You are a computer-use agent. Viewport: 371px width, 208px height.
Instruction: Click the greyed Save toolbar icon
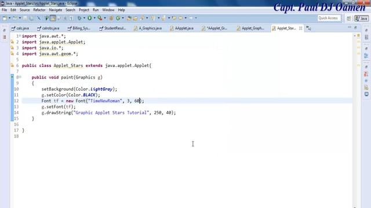25,18
